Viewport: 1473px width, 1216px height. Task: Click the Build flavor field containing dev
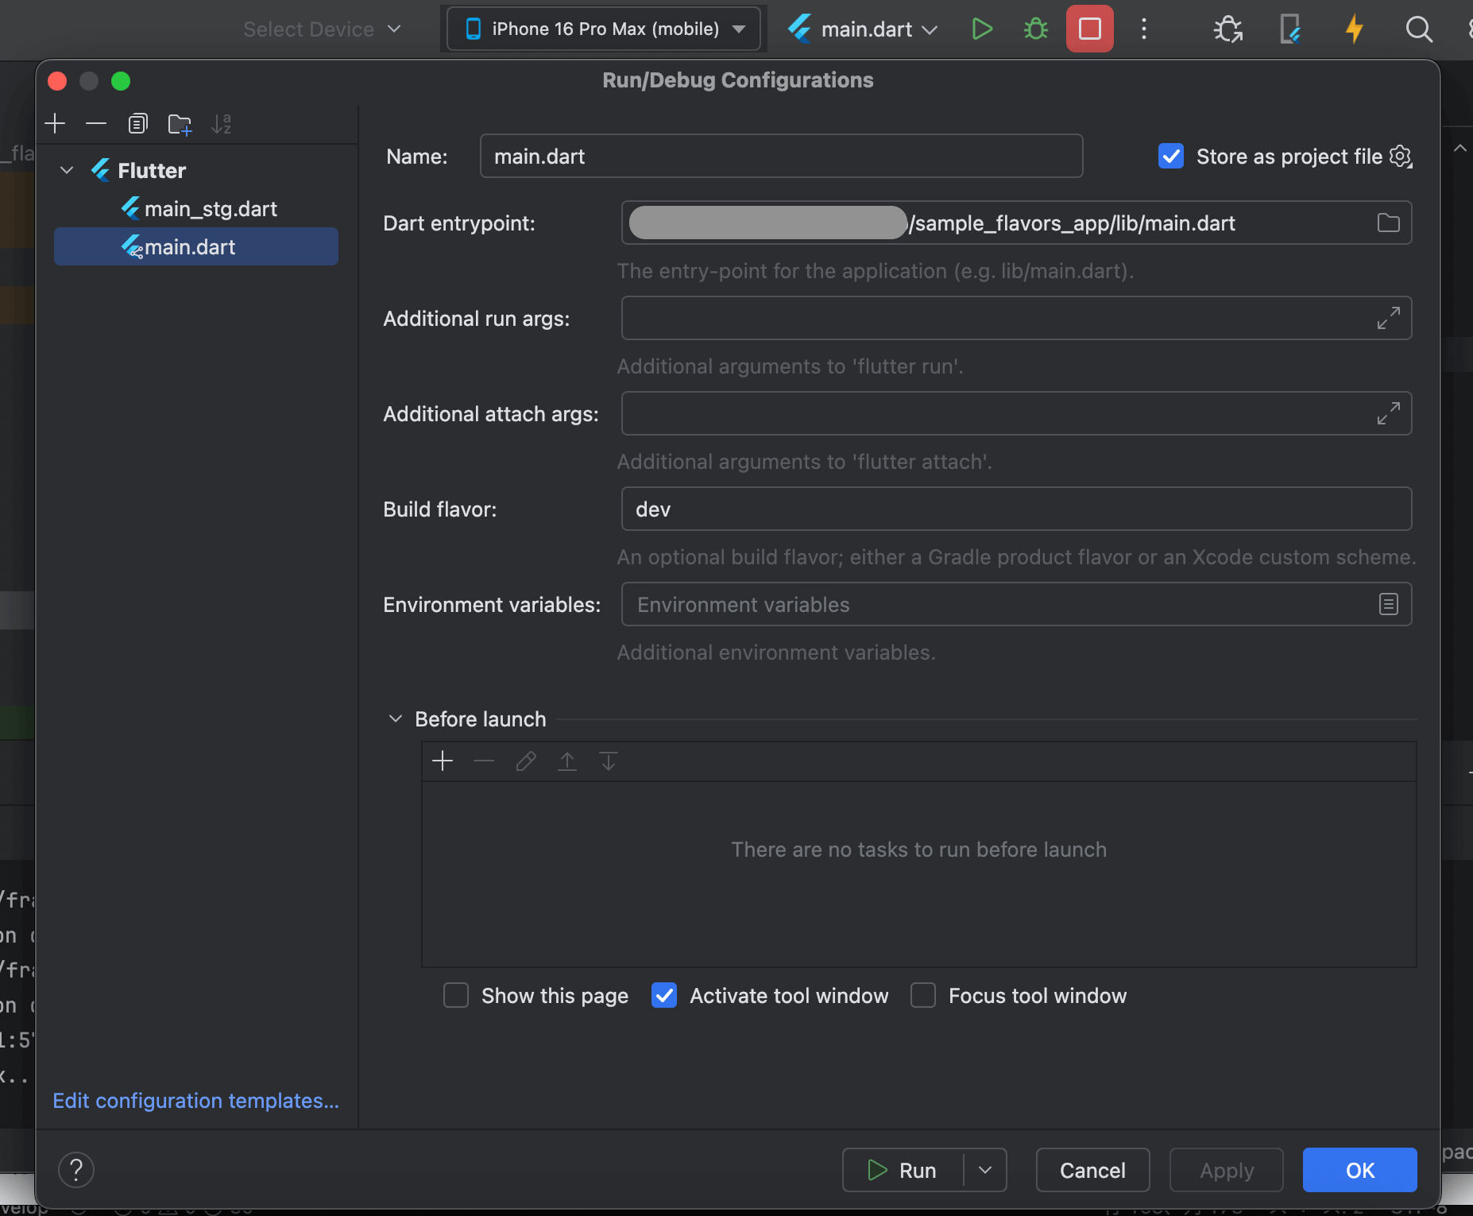1016,509
